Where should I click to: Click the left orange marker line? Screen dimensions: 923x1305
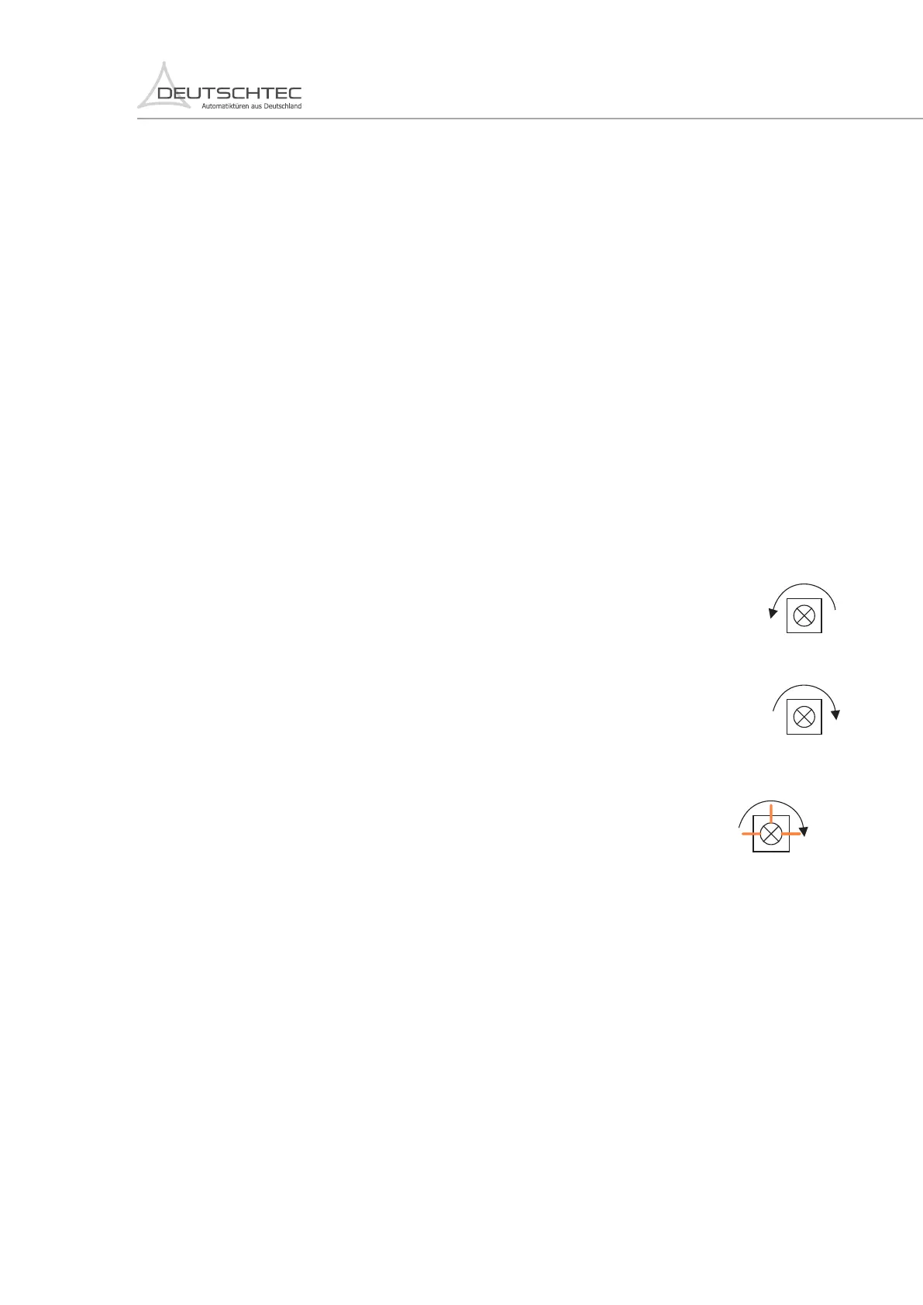click(751, 834)
